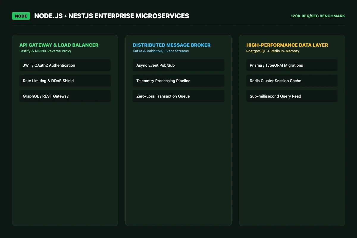
Task: Select Rate Limiting & DDoS Shield row
Action: tap(65, 81)
